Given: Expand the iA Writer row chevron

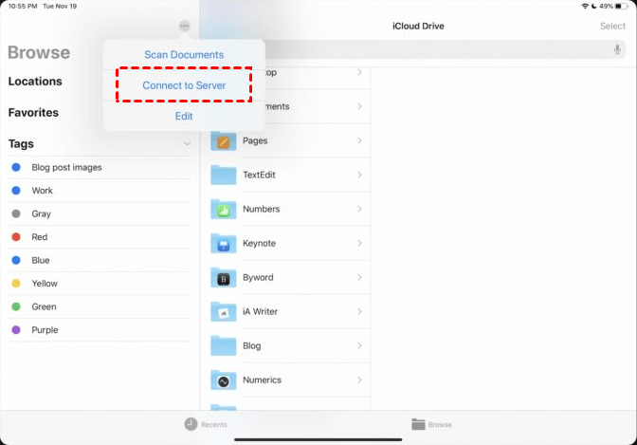Looking at the screenshot, I should point(359,311).
